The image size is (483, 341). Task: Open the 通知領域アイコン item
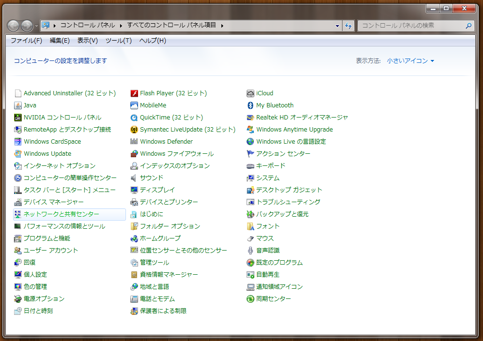tap(280, 286)
